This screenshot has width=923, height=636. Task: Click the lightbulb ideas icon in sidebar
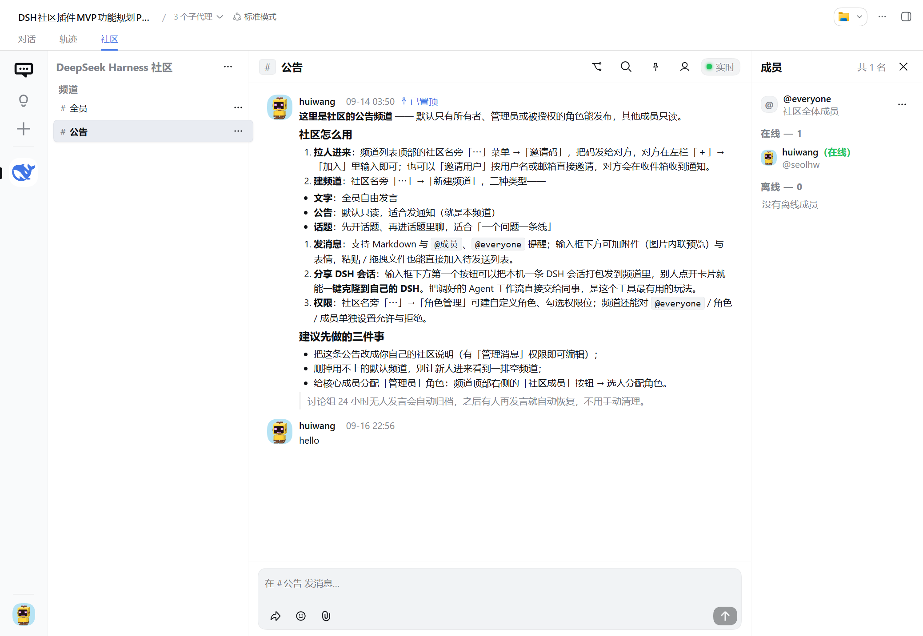(24, 101)
